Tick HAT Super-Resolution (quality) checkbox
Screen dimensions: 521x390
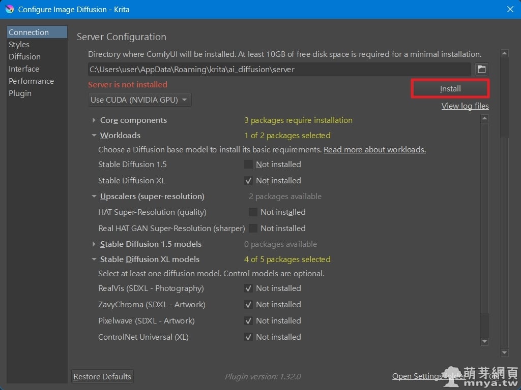(x=253, y=212)
